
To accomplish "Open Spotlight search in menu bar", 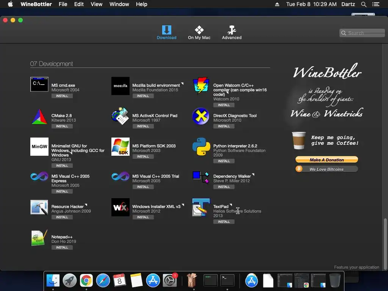I will [363, 4].
